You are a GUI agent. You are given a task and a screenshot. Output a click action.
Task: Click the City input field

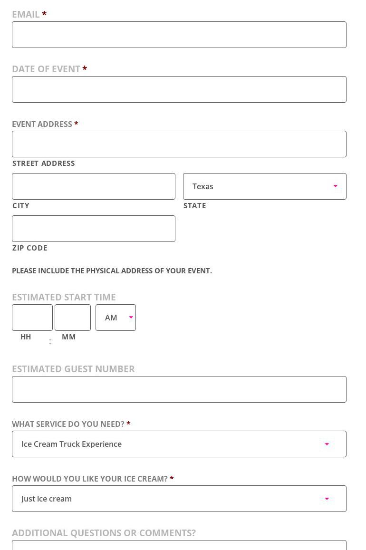click(x=93, y=186)
